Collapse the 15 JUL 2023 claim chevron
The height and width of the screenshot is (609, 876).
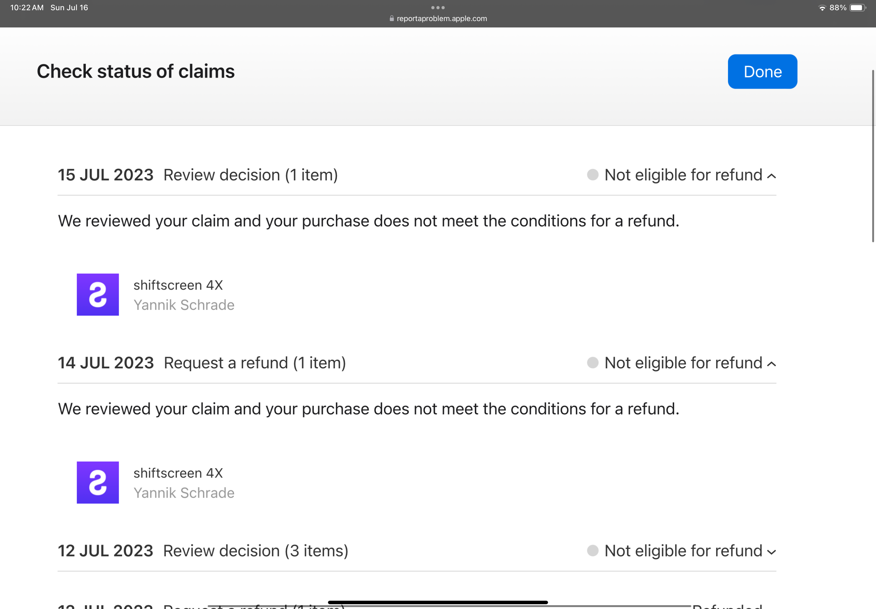(x=771, y=176)
